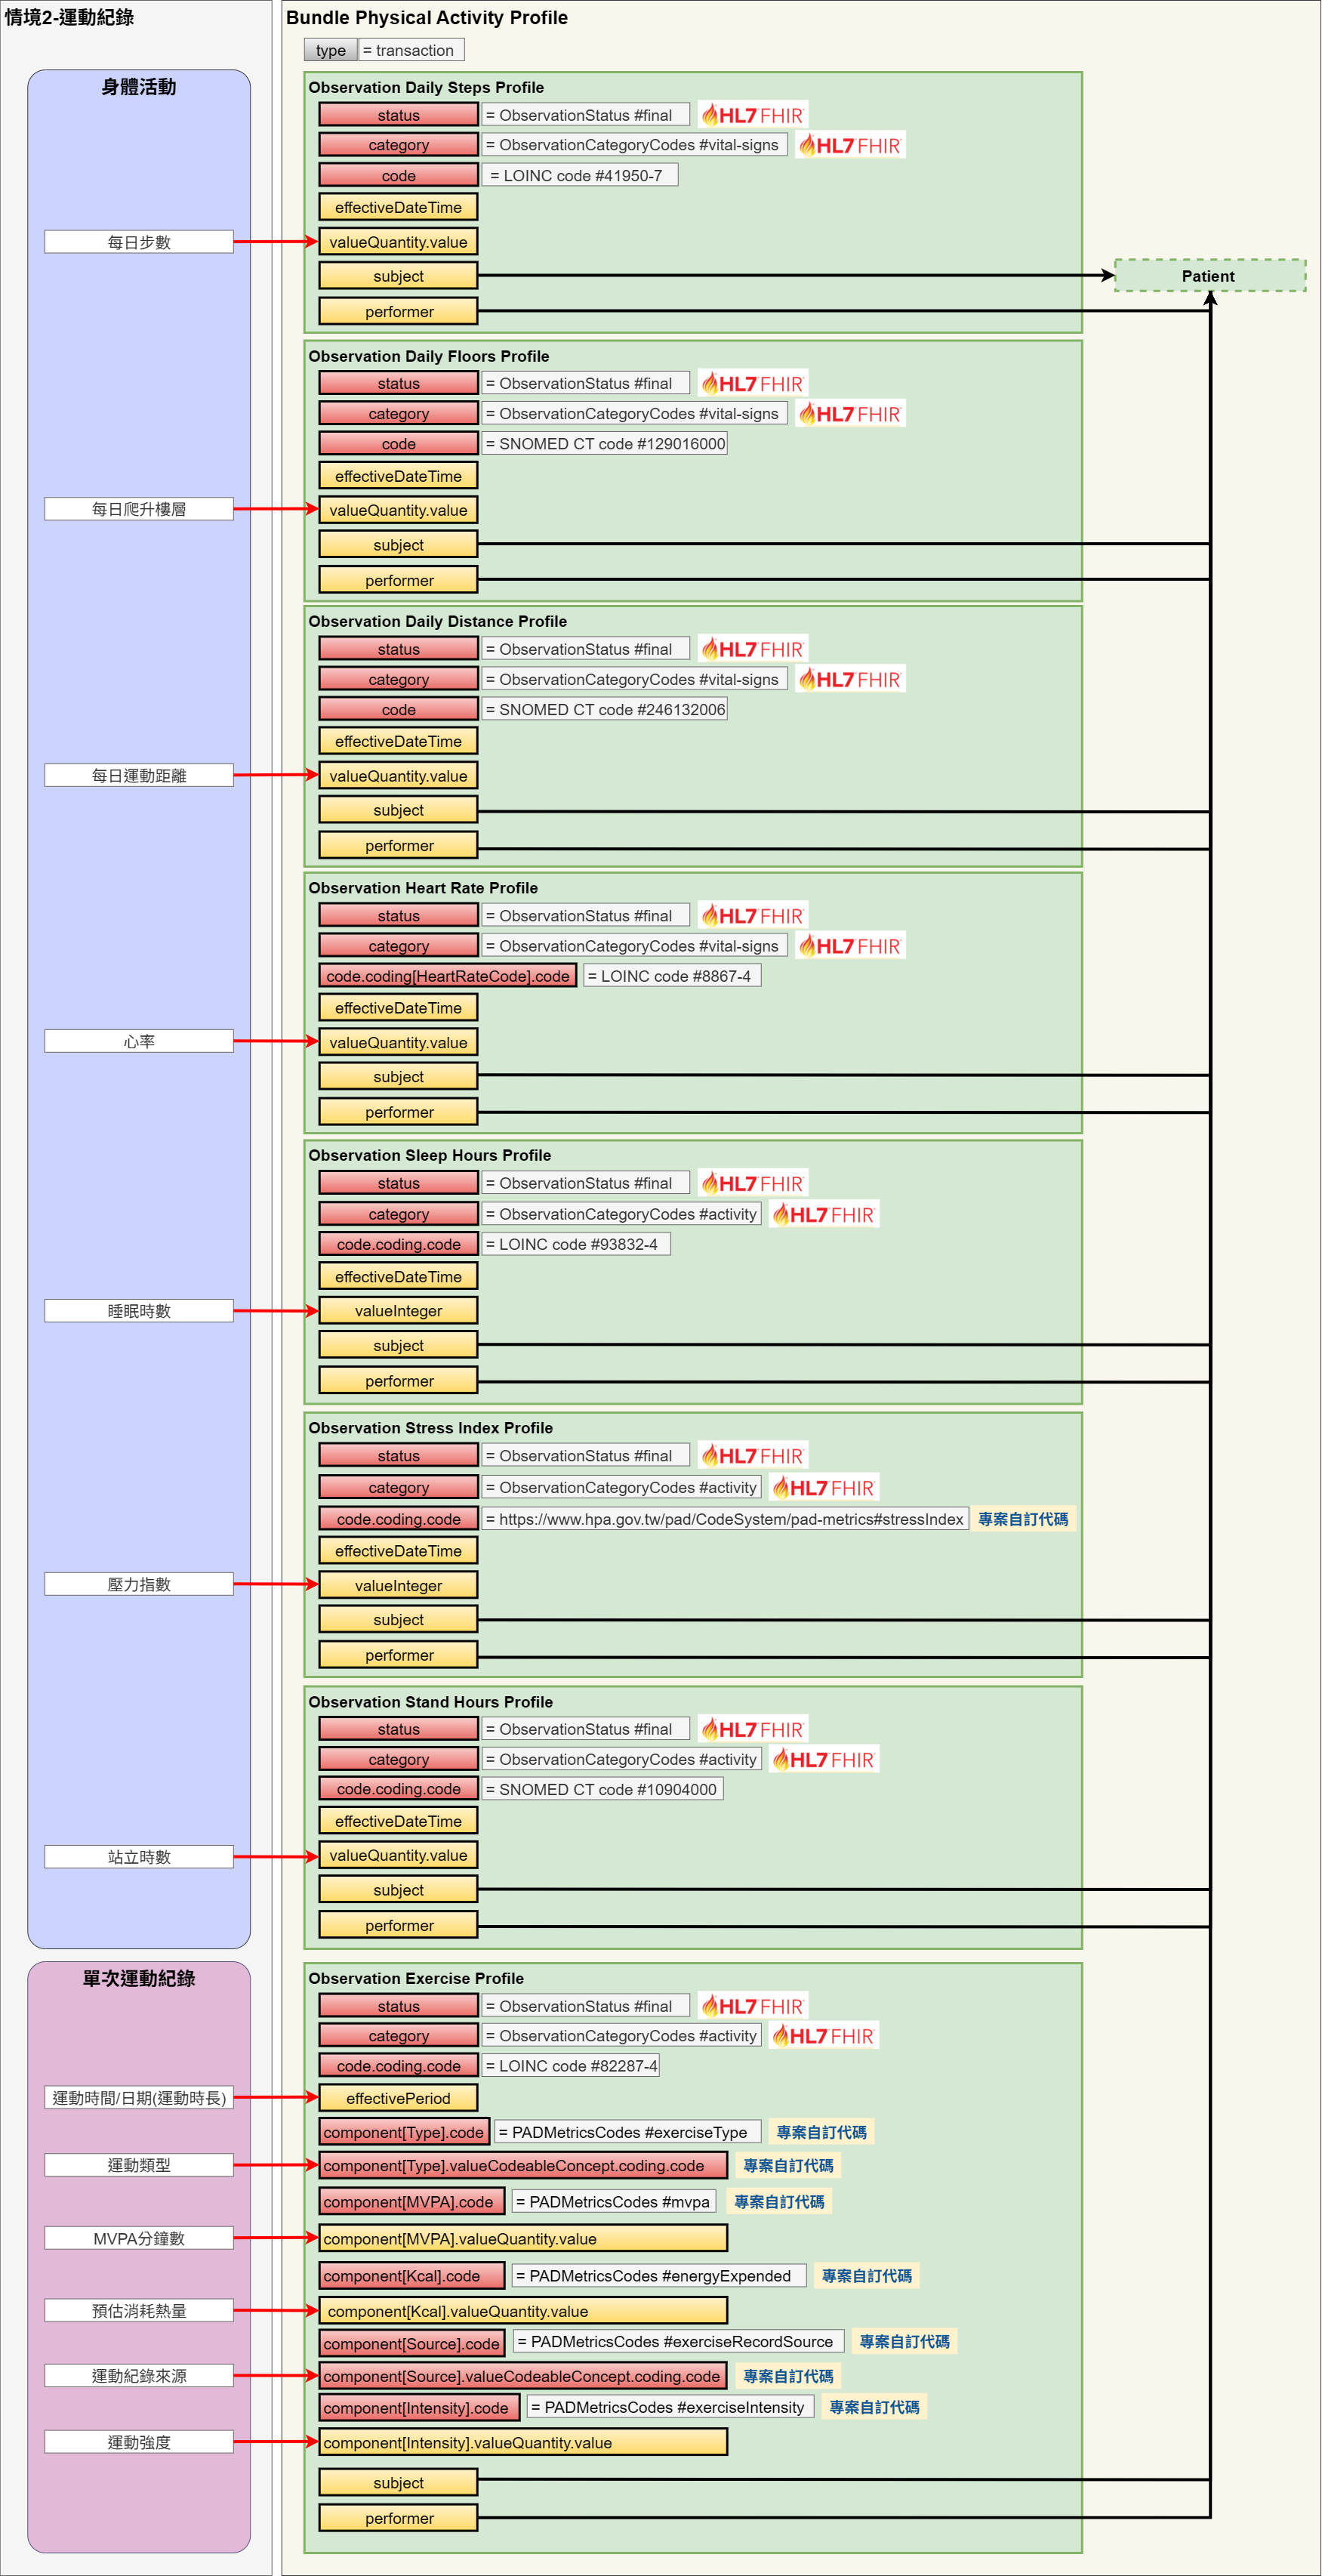
Task: Click HL7 FHIR logo beside Stress Index category
Action: 823,1488
